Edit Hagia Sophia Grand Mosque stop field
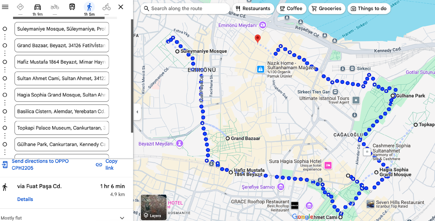 pyautogui.click(x=62, y=95)
